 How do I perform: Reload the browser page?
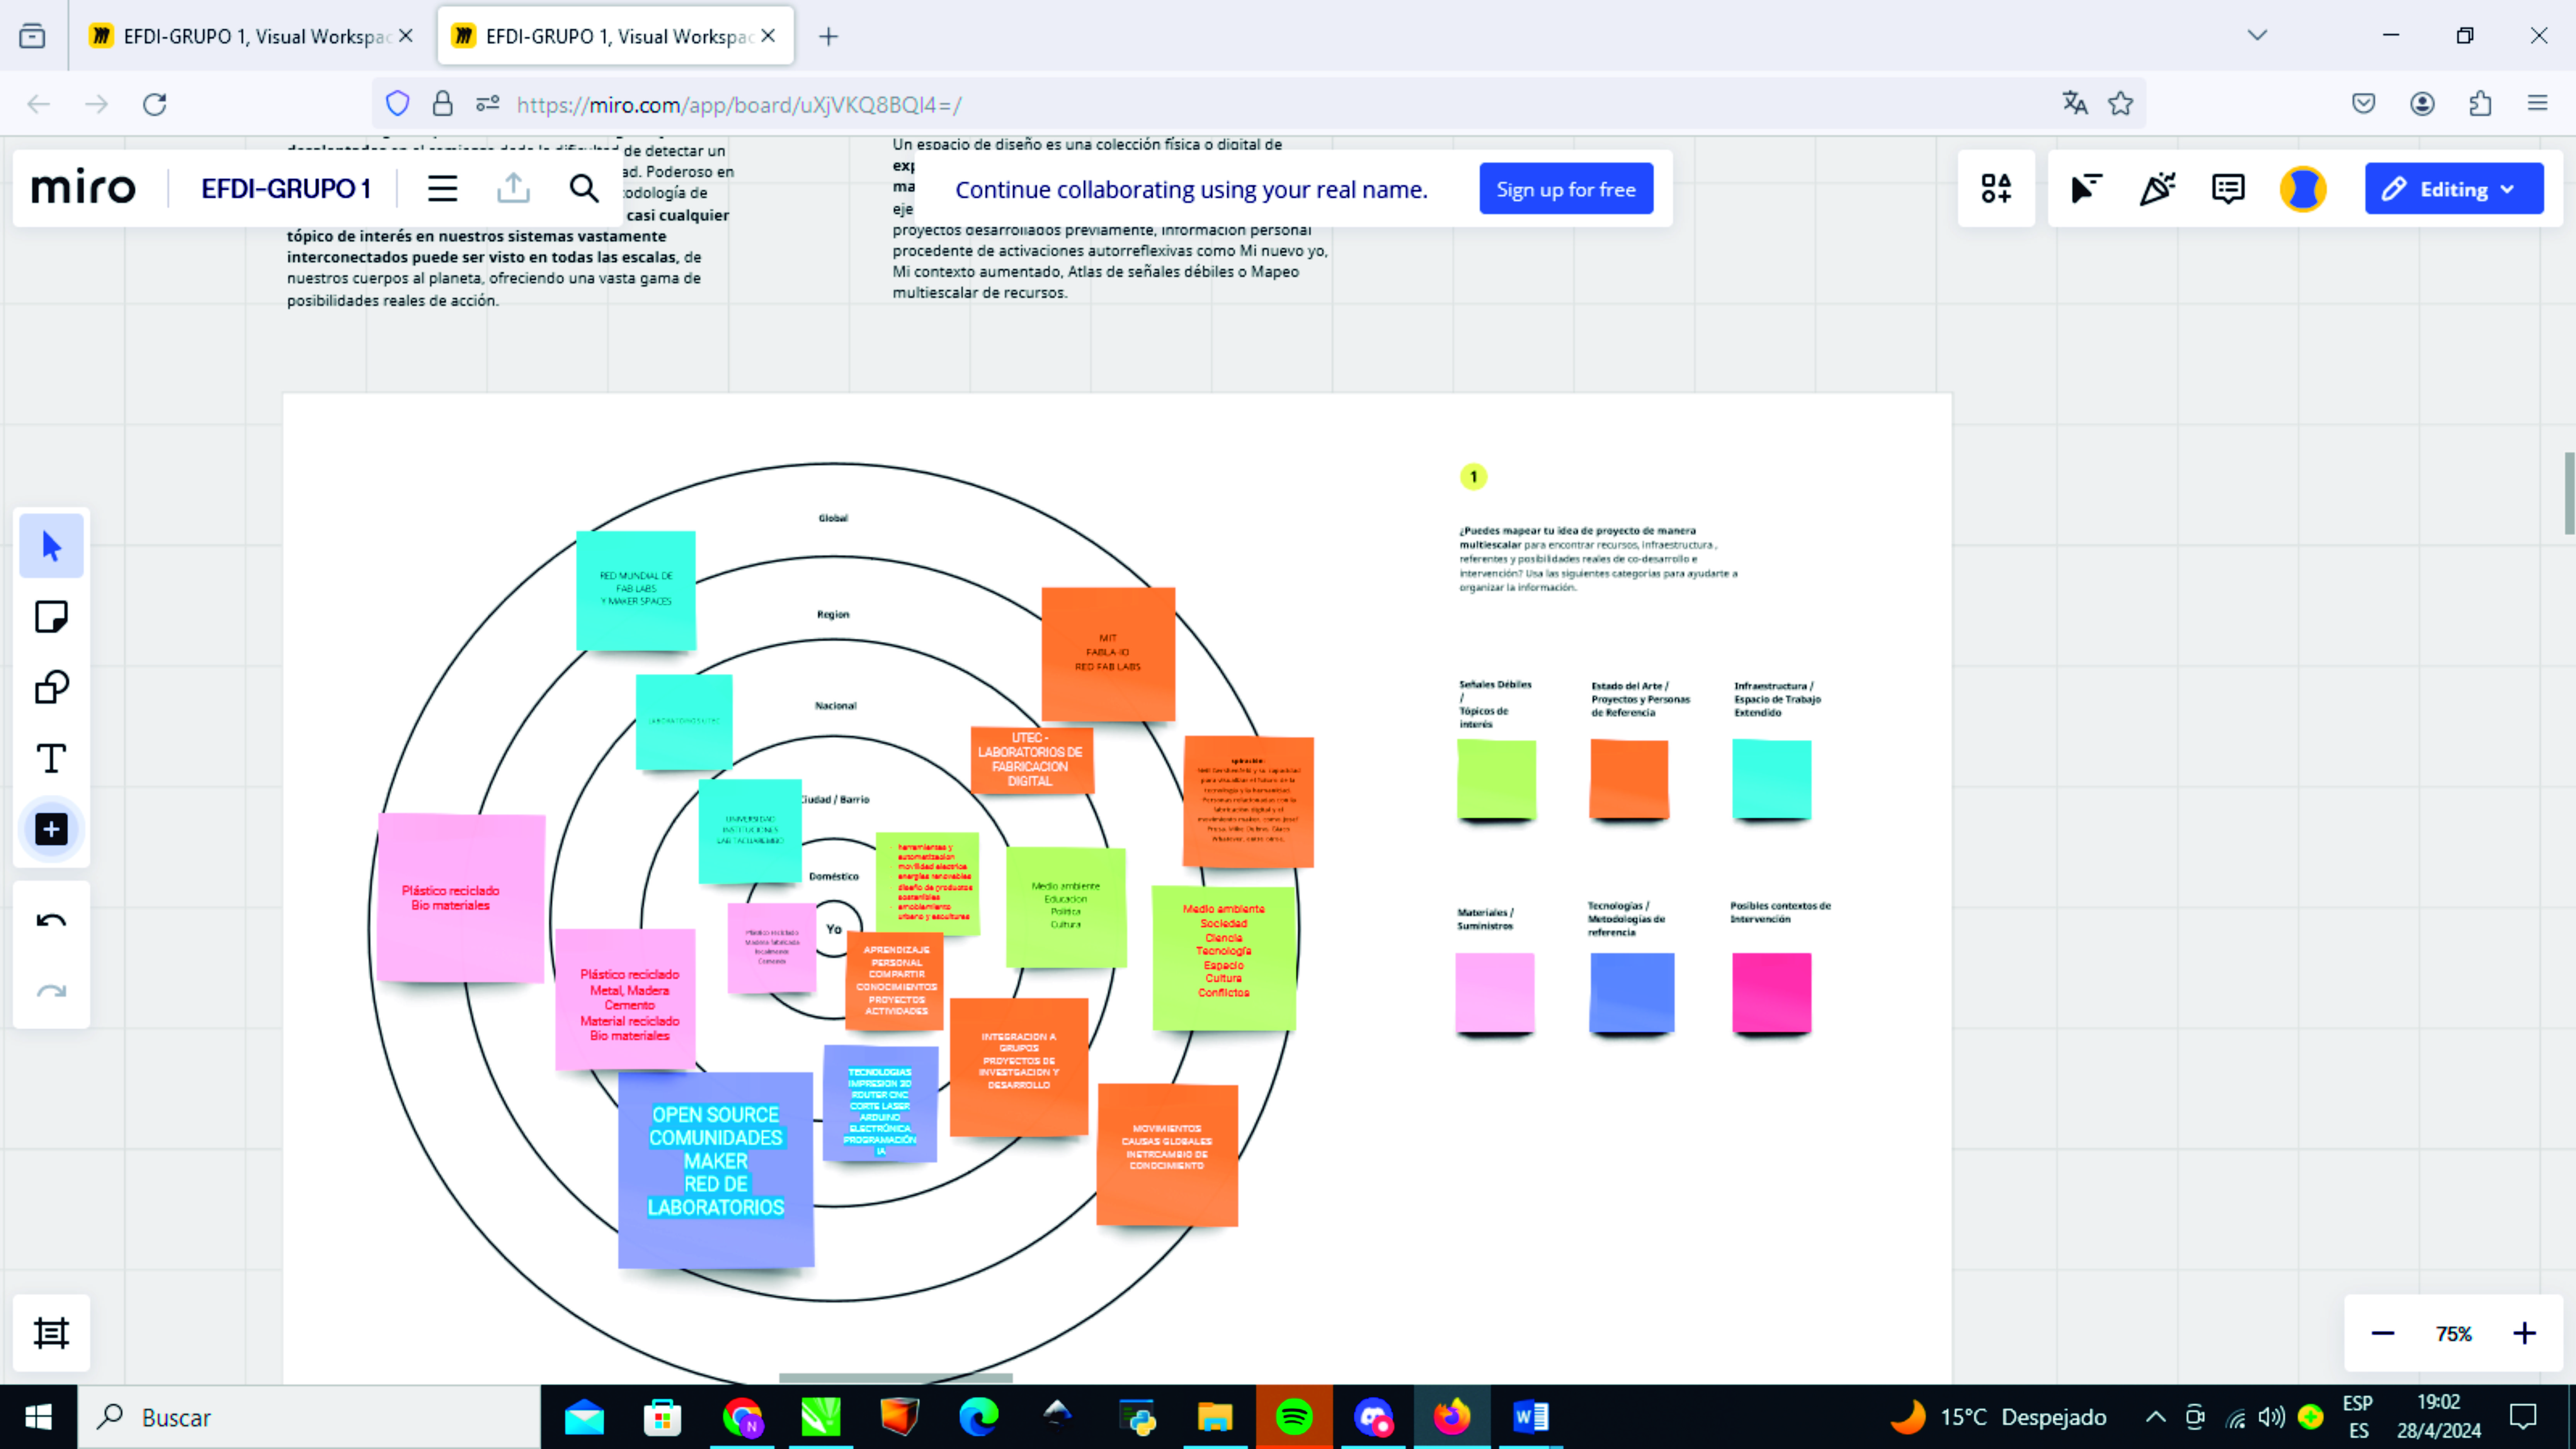154,104
